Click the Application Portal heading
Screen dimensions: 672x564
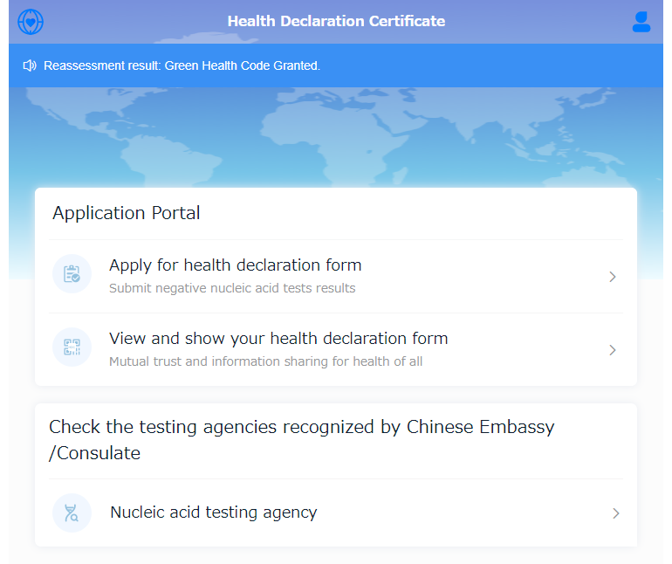pos(127,213)
